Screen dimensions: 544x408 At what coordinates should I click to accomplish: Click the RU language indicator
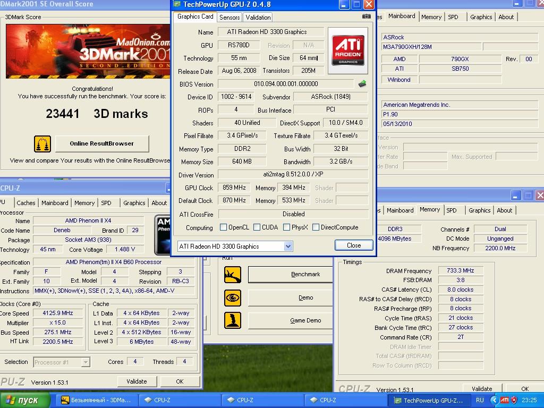click(x=480, y=400)
